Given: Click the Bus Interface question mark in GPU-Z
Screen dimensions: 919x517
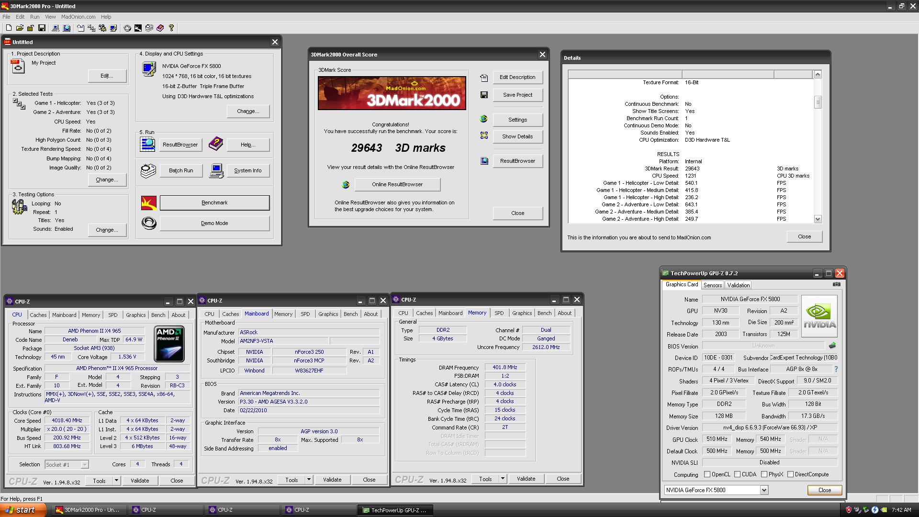Looking at the screenshot, I should coord(836,369).
